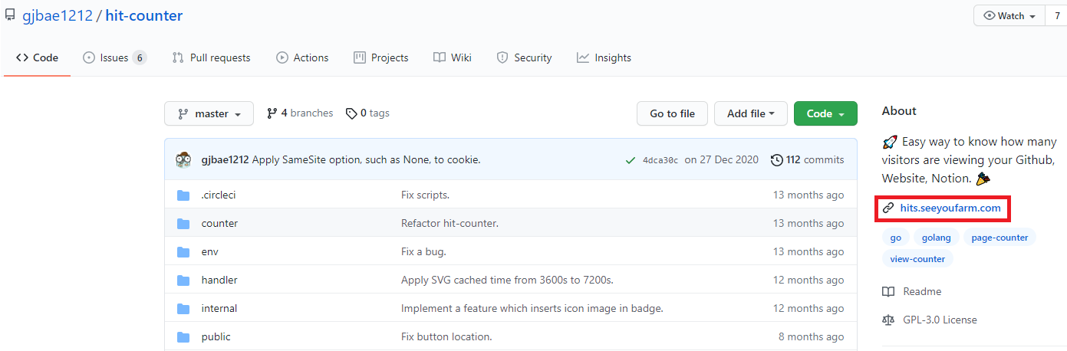View the 4 branches link
This screenshot has width=1067, height=351.
click(x=300, y=113)
